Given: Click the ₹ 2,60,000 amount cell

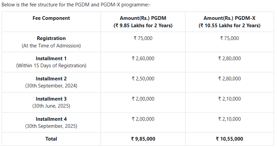Looking at the screenshot, I should click(x=143, y=59).
